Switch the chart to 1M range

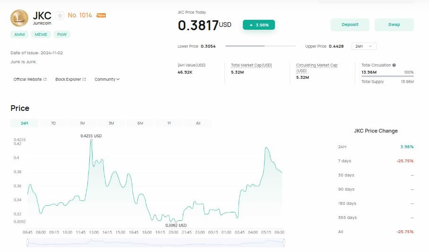coord(82,123)
